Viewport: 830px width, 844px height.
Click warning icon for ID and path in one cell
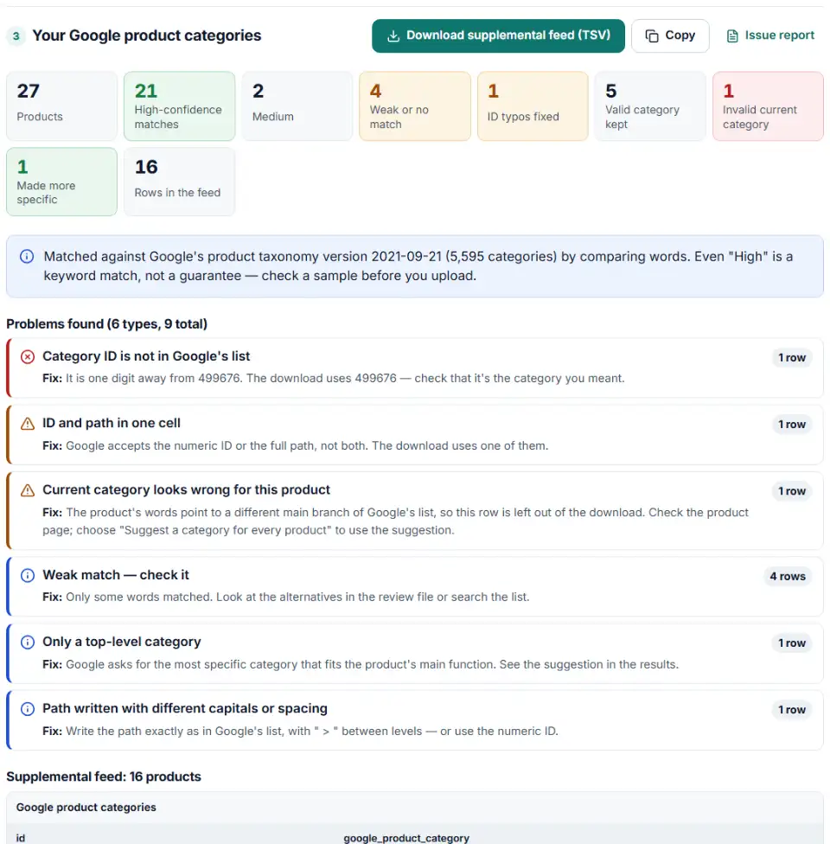coord(28,424)
